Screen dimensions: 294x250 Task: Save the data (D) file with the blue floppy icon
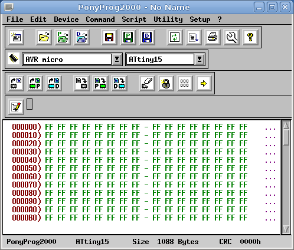pos(147,37)
